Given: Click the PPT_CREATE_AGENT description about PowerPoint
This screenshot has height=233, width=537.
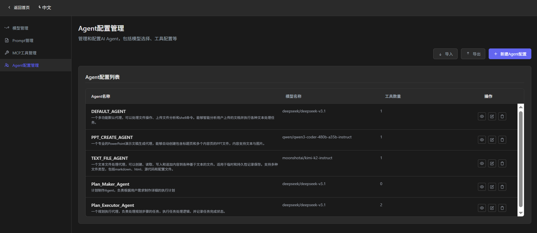Looking at the screenshot, I should click(x=179, y=144).
